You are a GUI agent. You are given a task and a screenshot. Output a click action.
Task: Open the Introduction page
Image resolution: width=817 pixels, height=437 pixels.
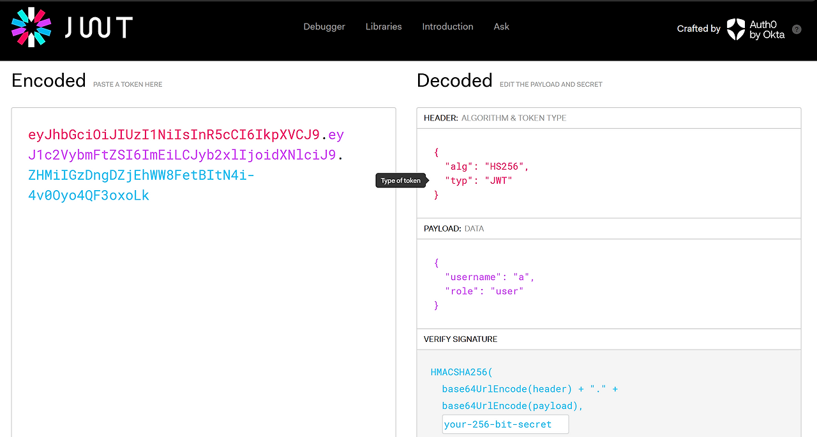(447, 27)
